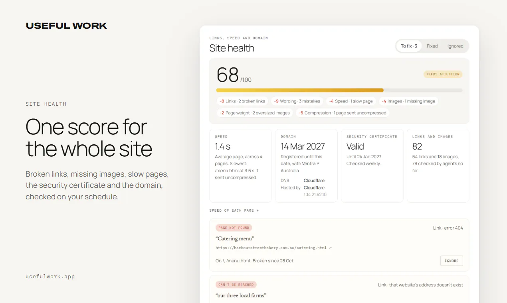The width and height of the screenshot is (507, 303).
Task: Click the Useful Work logo
Action: [x=66, y=26]
